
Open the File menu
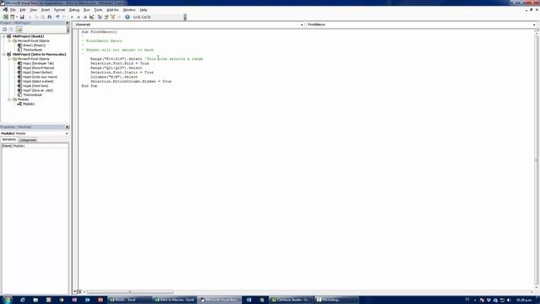13,10
